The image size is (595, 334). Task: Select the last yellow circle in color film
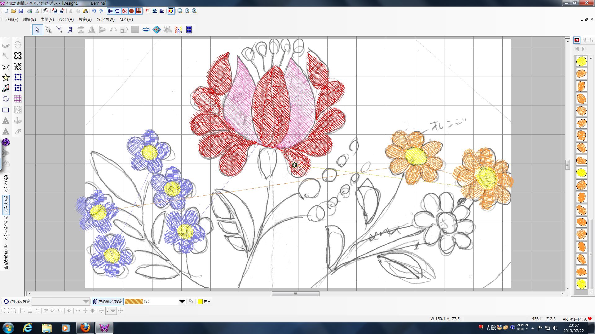click(x=581, y=284)
